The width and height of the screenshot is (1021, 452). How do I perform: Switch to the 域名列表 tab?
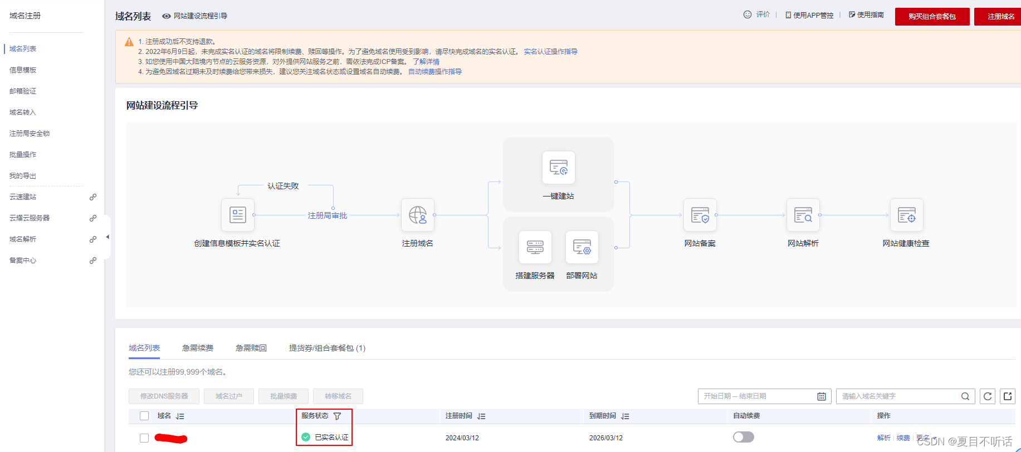[x=144, y=348]
